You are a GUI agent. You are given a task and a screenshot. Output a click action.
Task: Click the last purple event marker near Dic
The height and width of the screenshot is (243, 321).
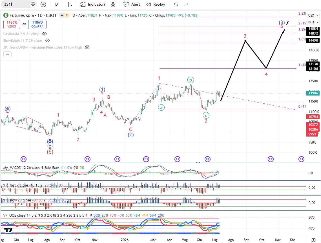pos(301,159)
